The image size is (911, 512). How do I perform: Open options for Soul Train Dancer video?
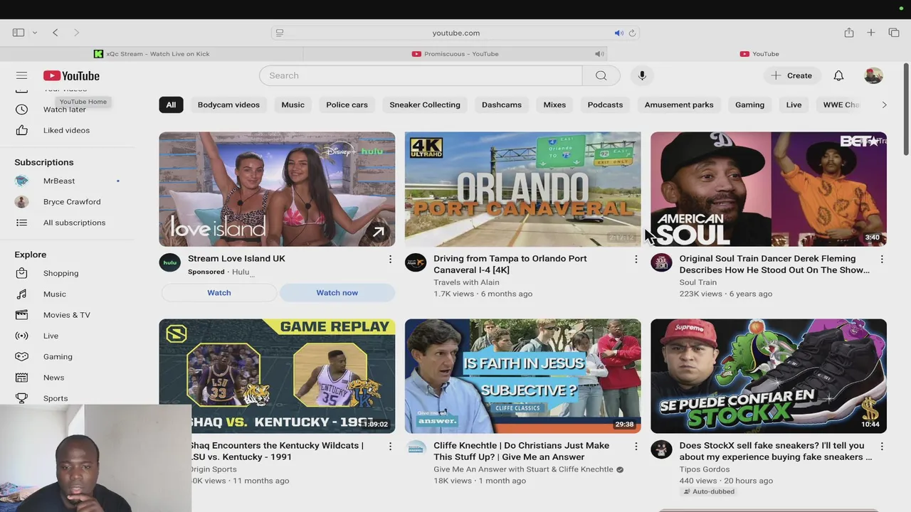[x=882, y=260]
